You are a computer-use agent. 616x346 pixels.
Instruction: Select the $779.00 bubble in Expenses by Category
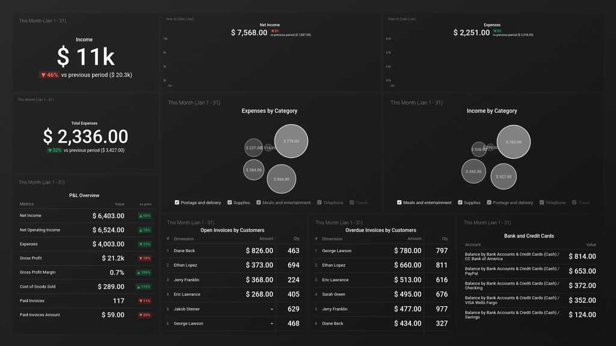(291, 141)
